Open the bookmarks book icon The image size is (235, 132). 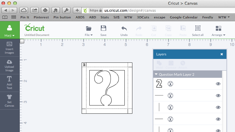pos(5,17)
